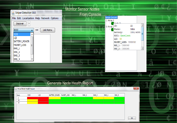This screenshot has height=123, width=177.
Task: Expand the Array 3 tree node
Action: coord(107,20)
